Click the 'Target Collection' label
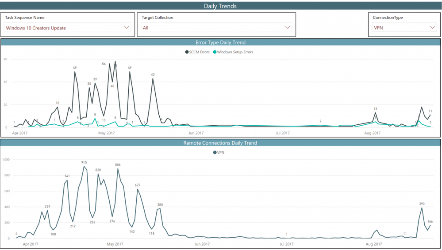 point(158,17)
